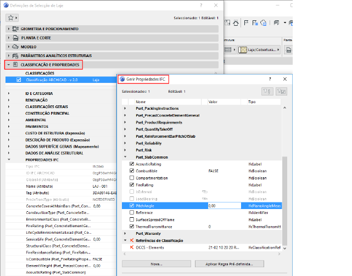352x276 pixels.
Task: Expand Pset_Reliability group
Action: [x=125, y=143]
